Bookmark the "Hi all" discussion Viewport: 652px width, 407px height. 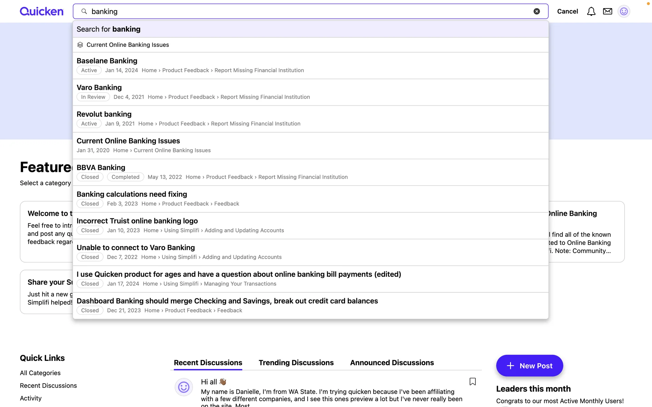(x=472, y=382)
